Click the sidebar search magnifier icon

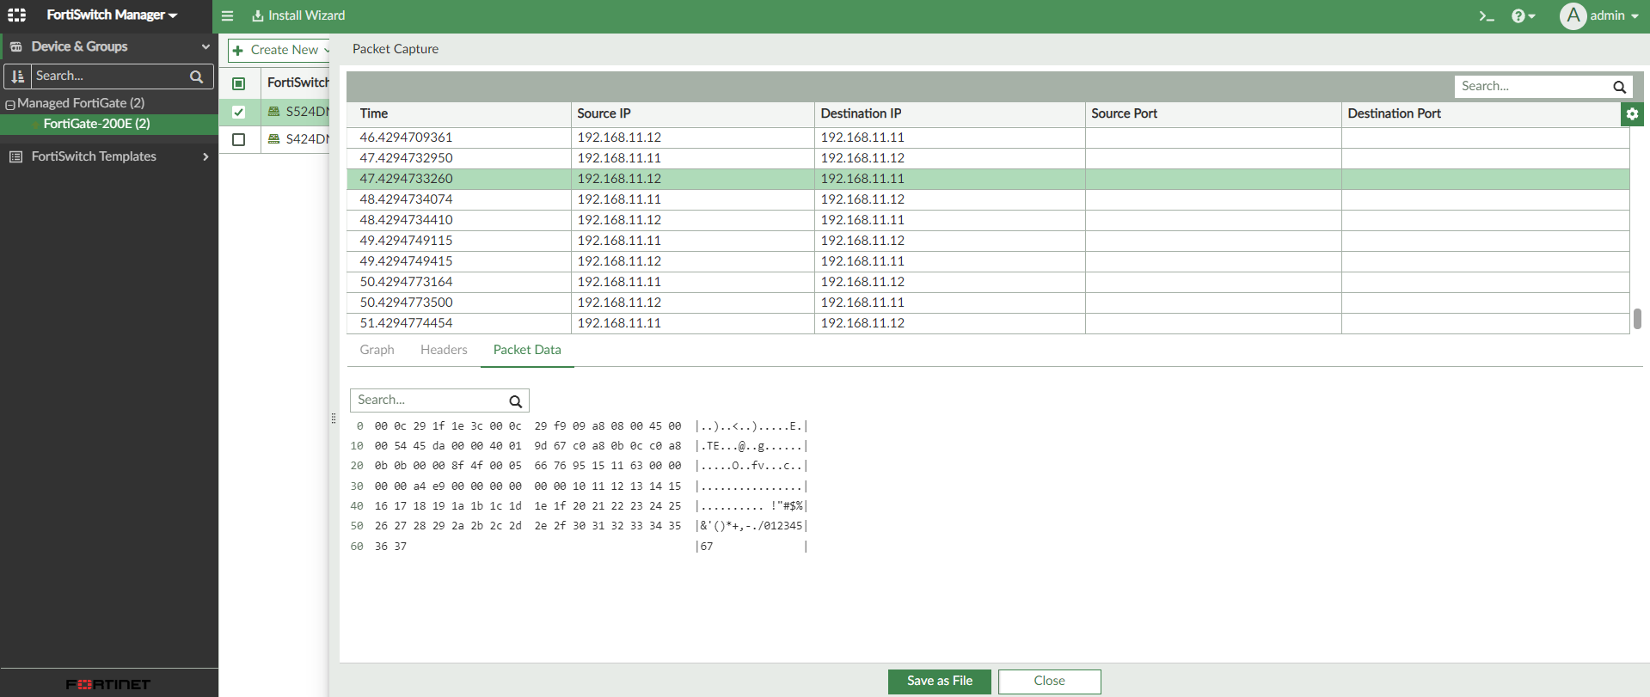[x=196, y=76]
